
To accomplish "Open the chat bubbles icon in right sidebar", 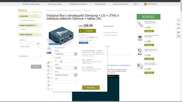I will tap(178, 24).
